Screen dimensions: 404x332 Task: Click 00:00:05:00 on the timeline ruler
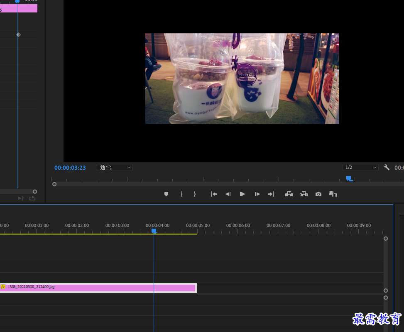[198, 225]
